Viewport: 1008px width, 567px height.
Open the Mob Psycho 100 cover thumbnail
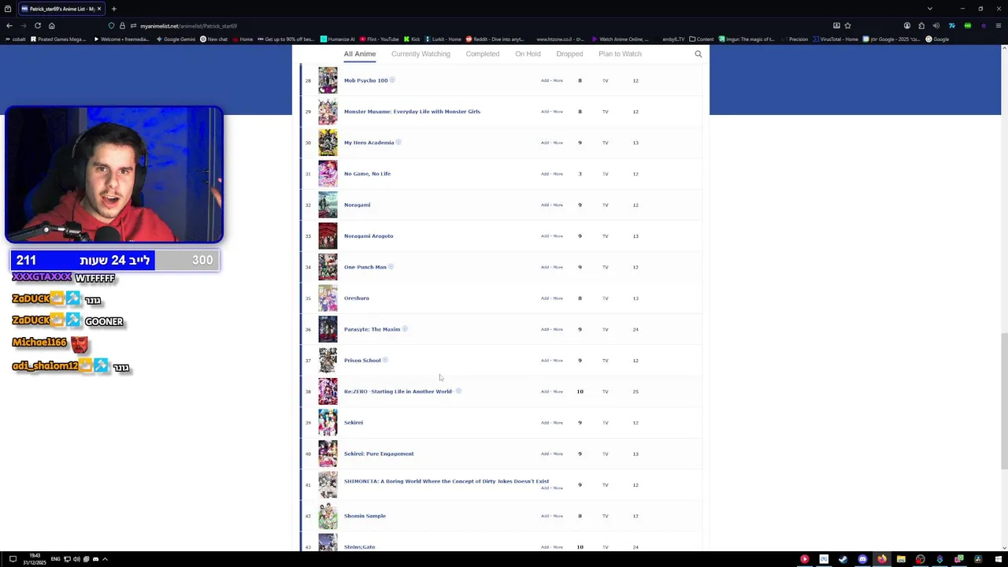328,80
